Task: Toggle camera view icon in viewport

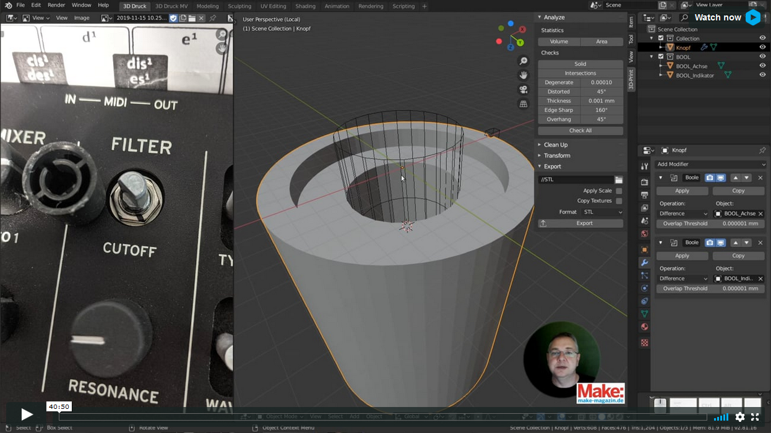Action: 523,90
